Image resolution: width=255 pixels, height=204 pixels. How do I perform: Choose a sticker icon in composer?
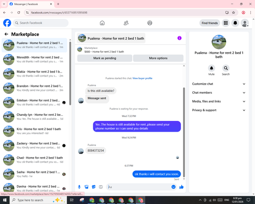pyautogui.click(x=94, y=187)
